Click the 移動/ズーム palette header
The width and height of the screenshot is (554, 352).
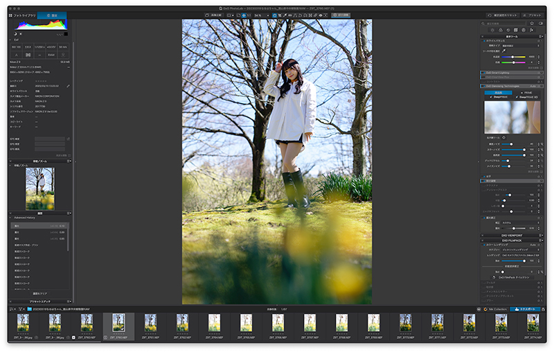(x=40, y=161)
